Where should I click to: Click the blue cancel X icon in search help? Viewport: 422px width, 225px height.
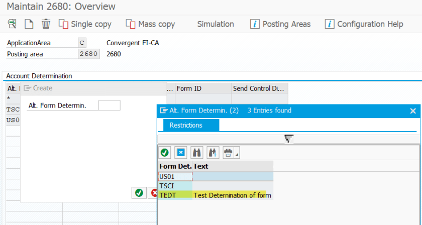(181, 152)
